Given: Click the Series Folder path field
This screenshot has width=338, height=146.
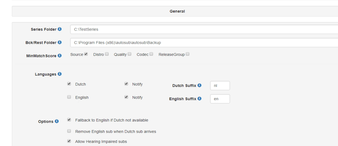Looking at the screenshot, I should [x=202, y=29].
